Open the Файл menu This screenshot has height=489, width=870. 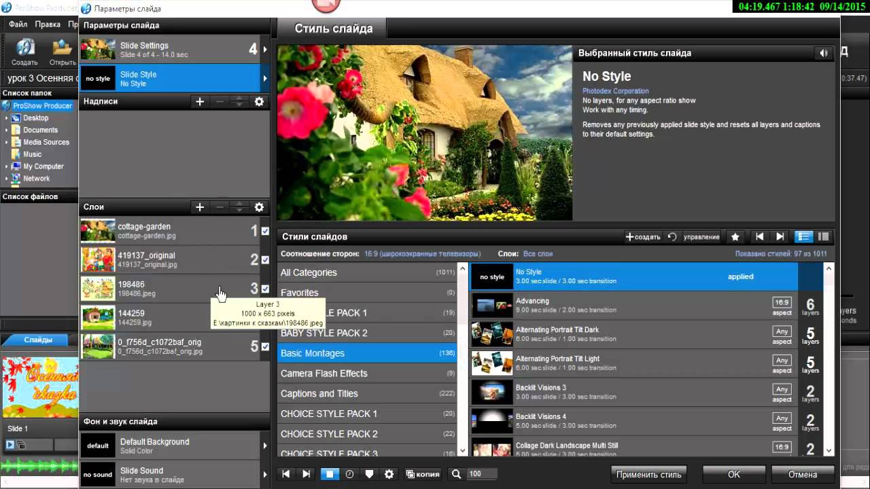point(18,24)
